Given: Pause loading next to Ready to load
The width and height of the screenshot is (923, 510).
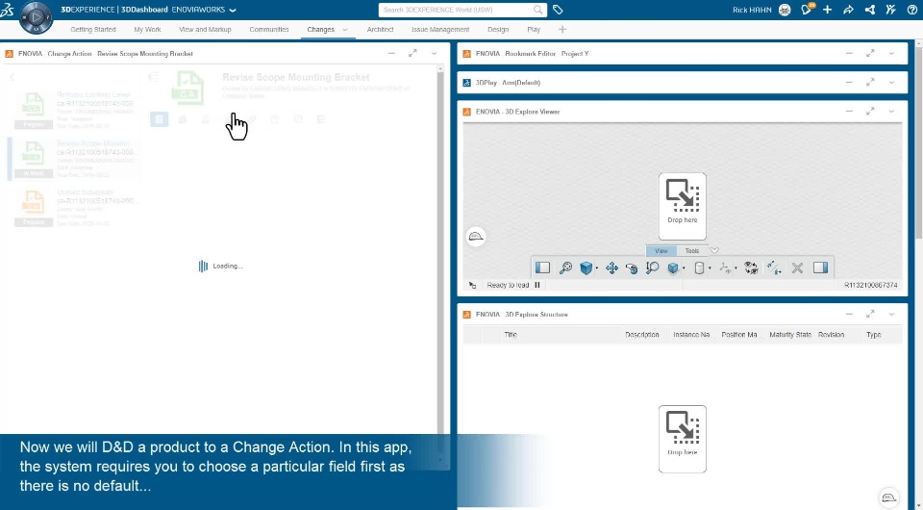Looking at the screenshot, I should tap(536, 285).
